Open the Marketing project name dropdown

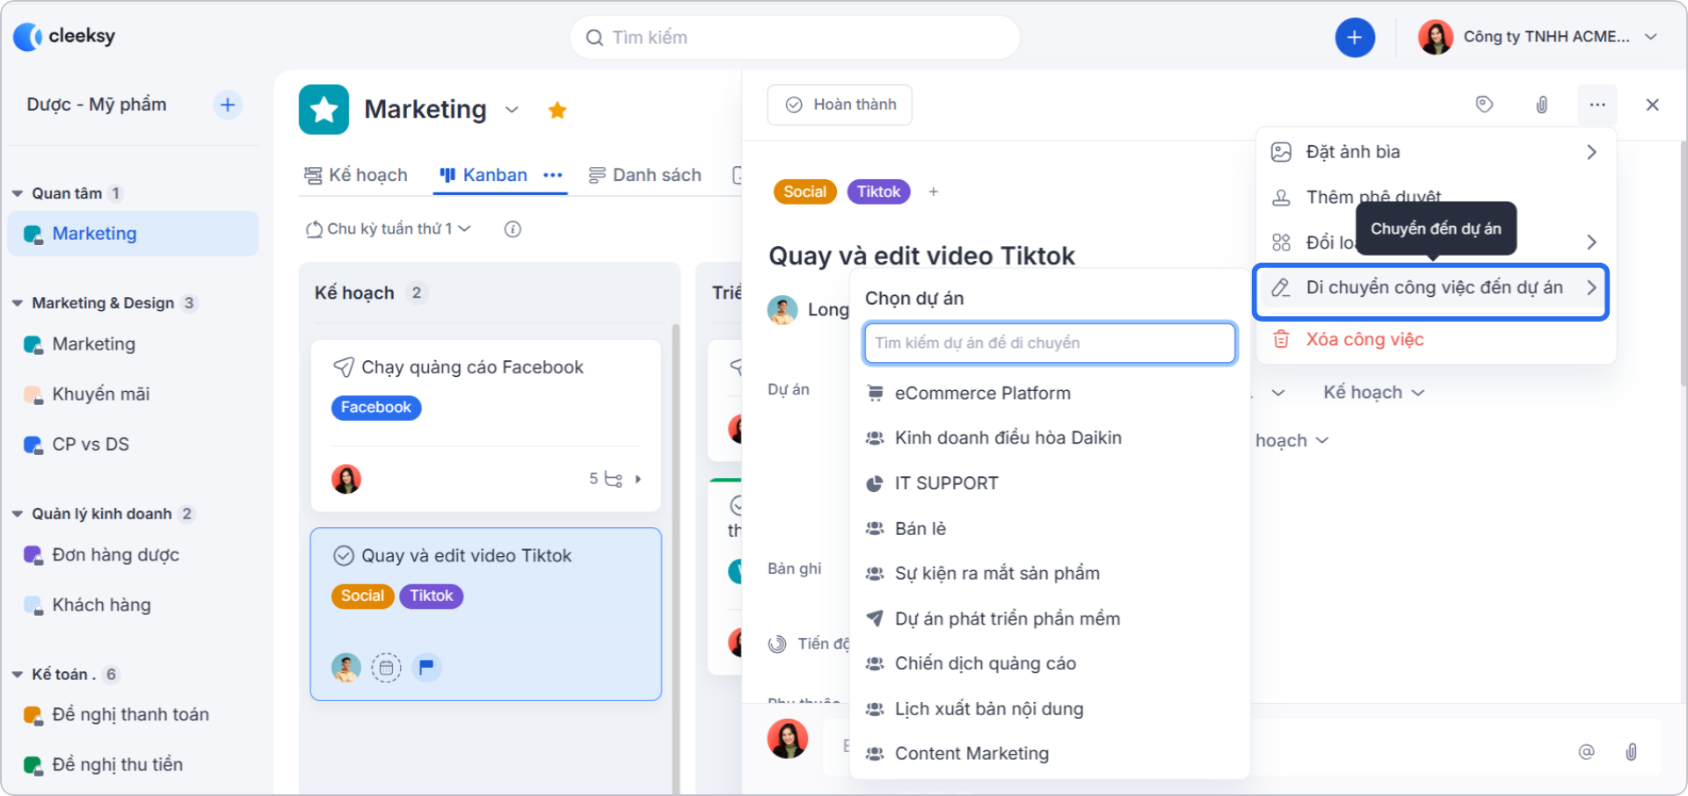click(x=511, y=110)
